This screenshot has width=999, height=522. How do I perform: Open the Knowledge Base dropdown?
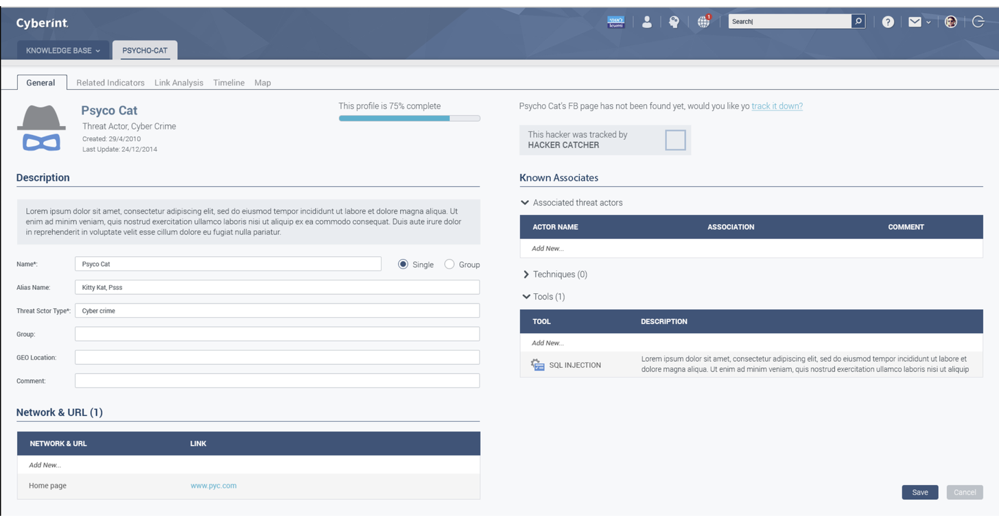click(63, 51)
